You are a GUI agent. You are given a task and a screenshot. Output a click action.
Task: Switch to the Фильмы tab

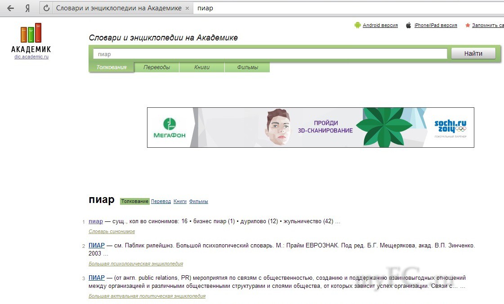(247, 67)
